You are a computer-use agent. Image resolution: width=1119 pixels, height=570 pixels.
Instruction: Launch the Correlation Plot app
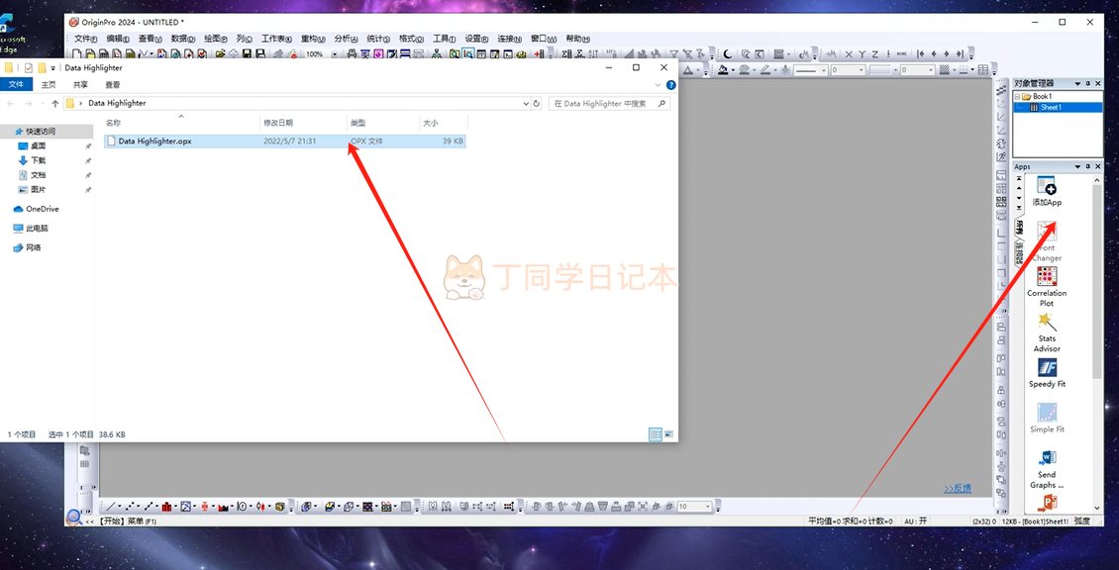pyautogui.click(x=1046, y=287)
